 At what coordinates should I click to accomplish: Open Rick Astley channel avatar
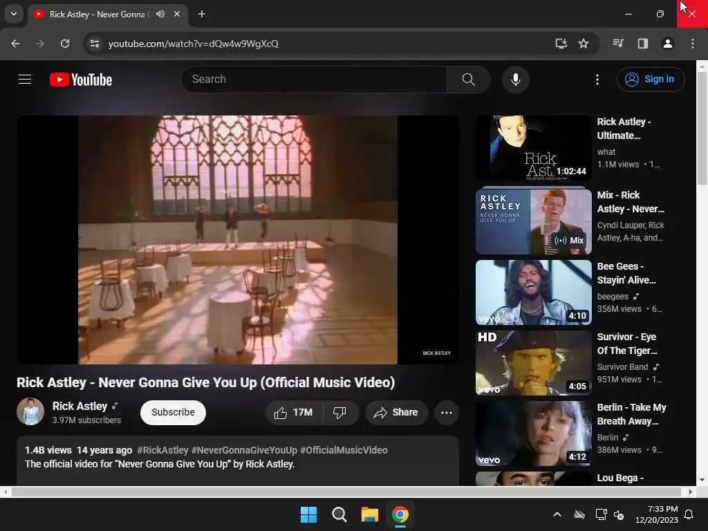[x=30, y=411]
